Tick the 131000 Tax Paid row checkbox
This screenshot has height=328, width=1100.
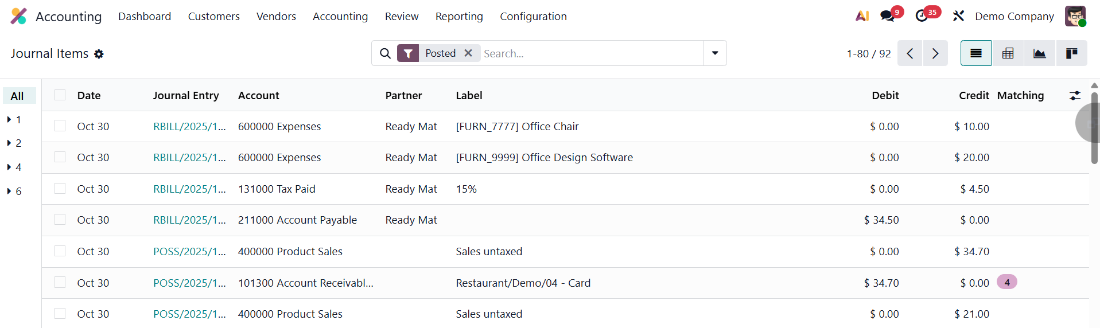(x=60, y=189)
